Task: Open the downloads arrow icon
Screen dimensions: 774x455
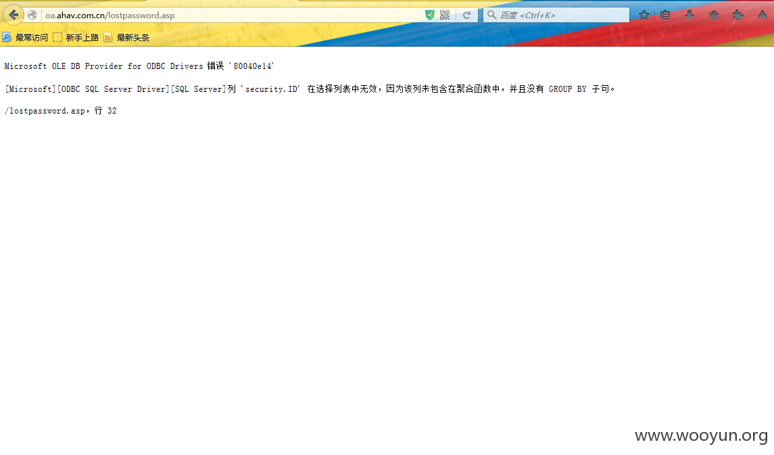Action: [690, 16]
